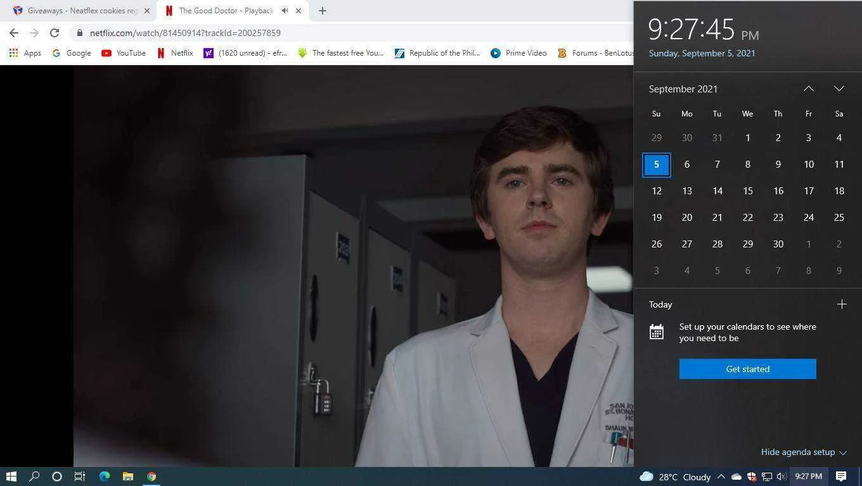This screenshot has height=486, width=862.
Task: Select September 30 in the calendar
Action: (778, 244)
